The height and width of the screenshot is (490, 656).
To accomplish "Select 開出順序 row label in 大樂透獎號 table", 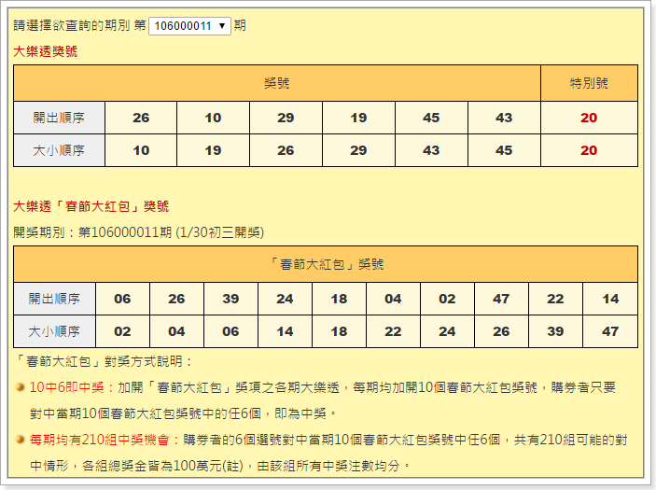I will tap(59, 118).
